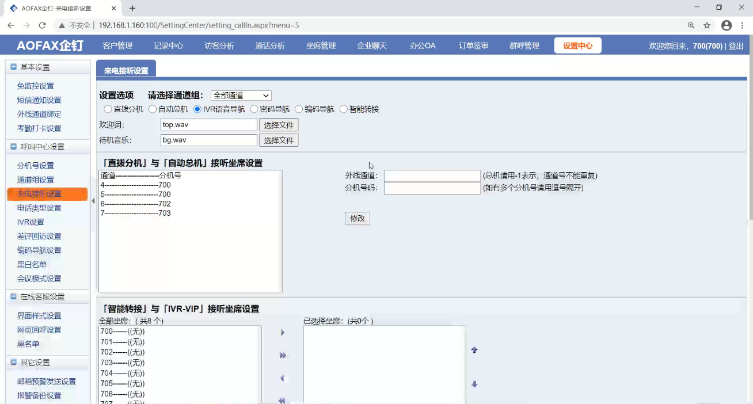The height and width of the screenshot is (404, 753).
Task: Collapse the 基本设置 sidebar section
Action: coord(13,67)
